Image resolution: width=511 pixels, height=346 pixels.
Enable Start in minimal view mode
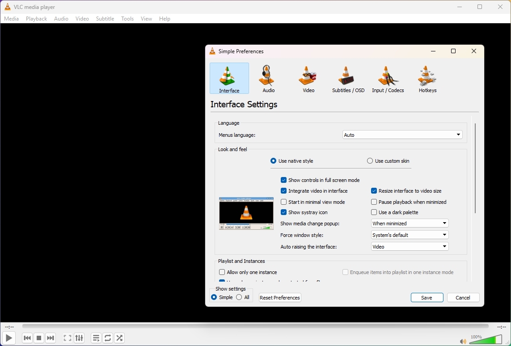point(283,202)
